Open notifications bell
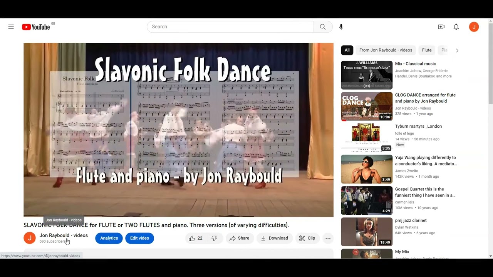 click(456, 27)
